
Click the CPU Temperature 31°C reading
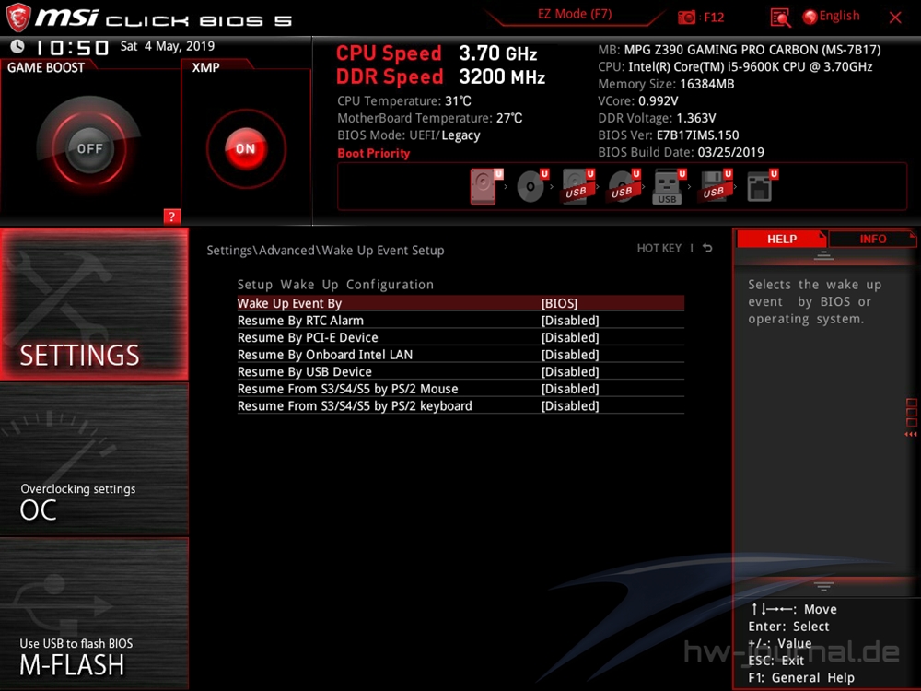tap(404, 101)
